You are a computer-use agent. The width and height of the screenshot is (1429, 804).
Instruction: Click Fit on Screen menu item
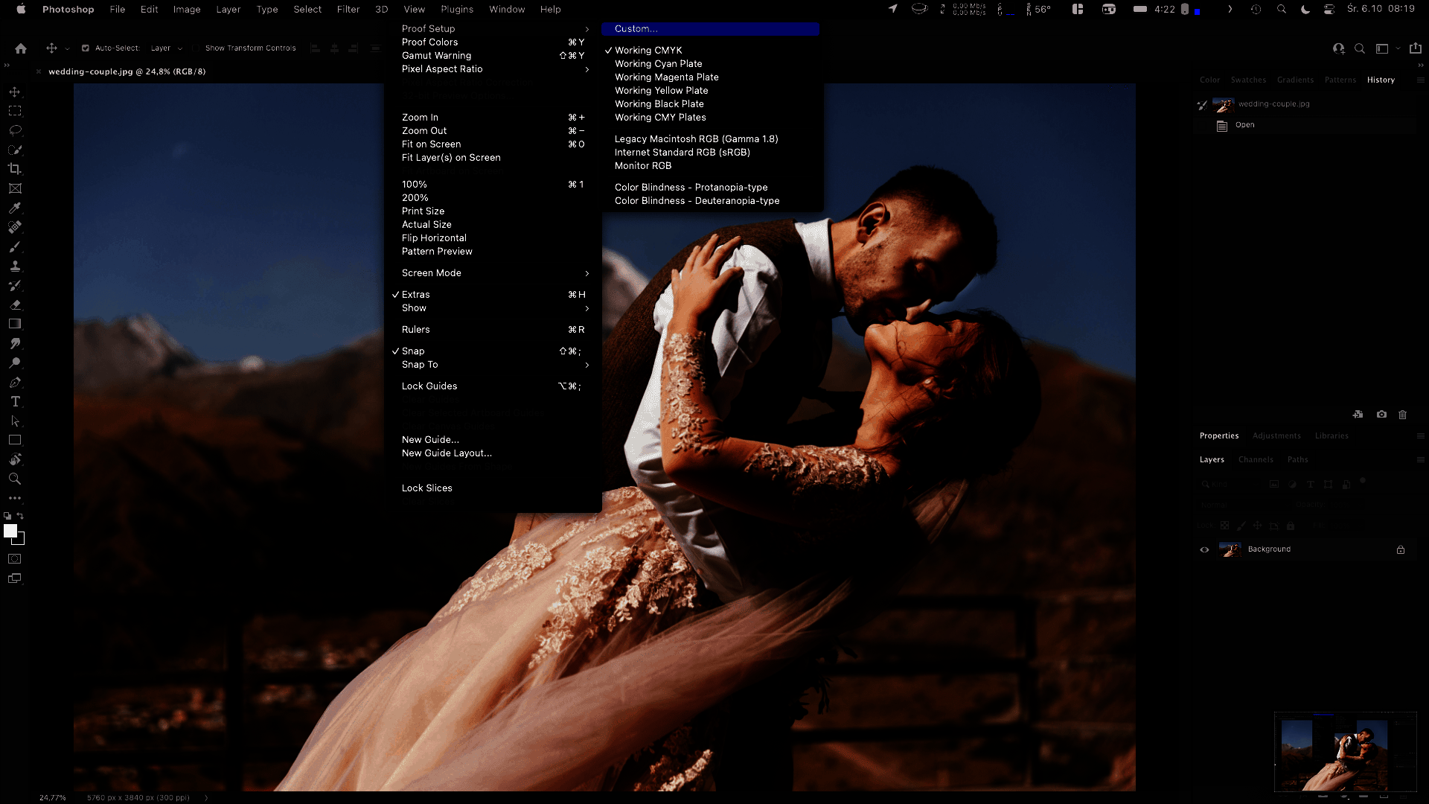(493, 144)
